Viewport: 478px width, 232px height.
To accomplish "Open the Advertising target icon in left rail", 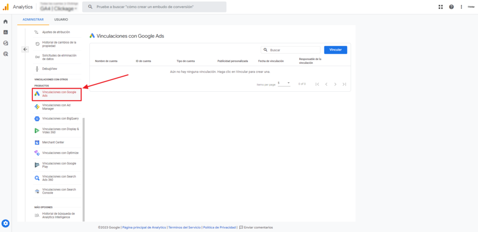I will tap(5, 54).
